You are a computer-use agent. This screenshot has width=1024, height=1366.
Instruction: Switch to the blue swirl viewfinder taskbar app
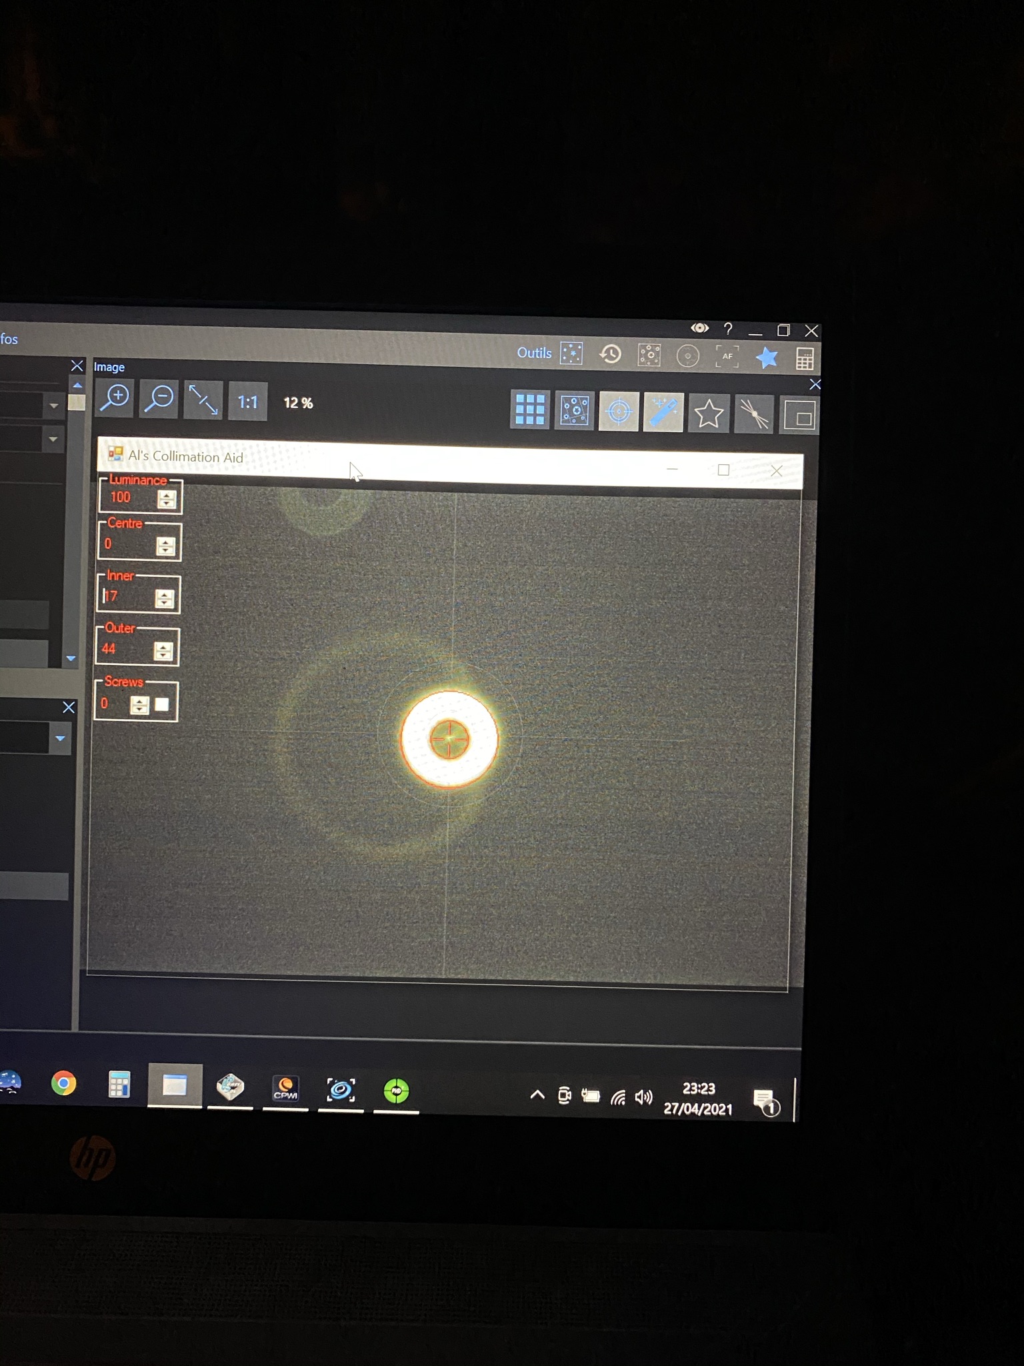341,1090
